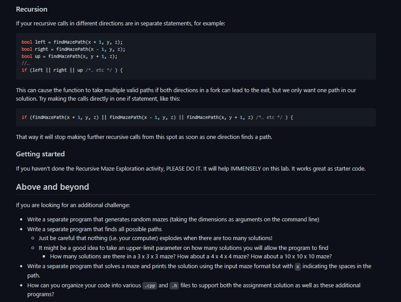Click the paragraph starting 'That way it will stop'

(144, 137)
